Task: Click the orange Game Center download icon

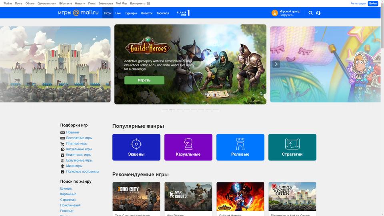Action: click(274, 13)
